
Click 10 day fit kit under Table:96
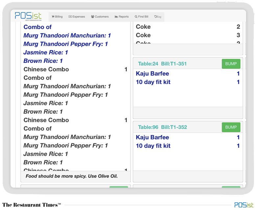[153, 146]
